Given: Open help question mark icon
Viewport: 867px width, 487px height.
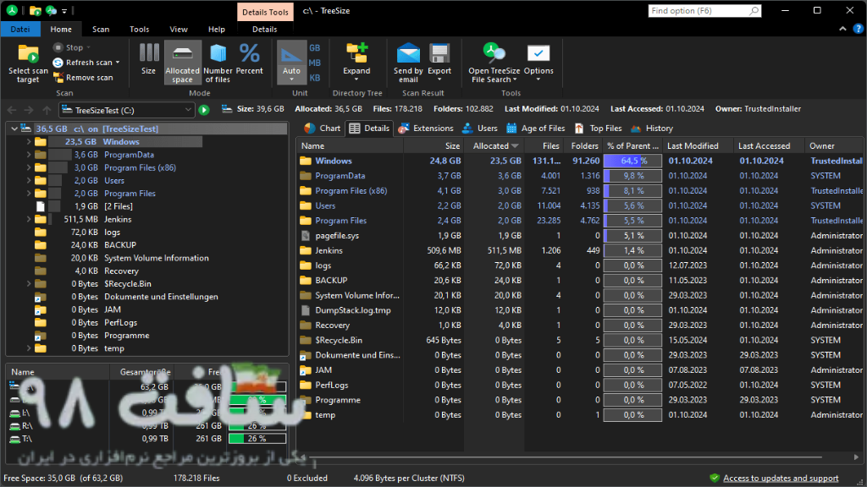Looking at the screenshot, I should click(858, 29).
